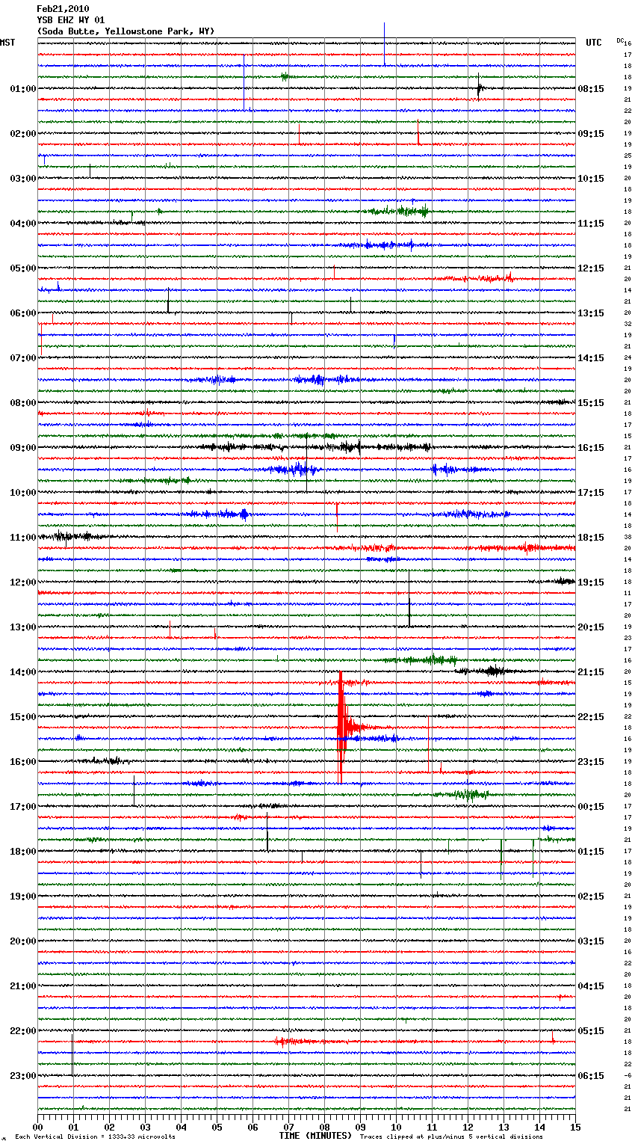
Task: Click the MST timezone header
Action: pos(7,43)
